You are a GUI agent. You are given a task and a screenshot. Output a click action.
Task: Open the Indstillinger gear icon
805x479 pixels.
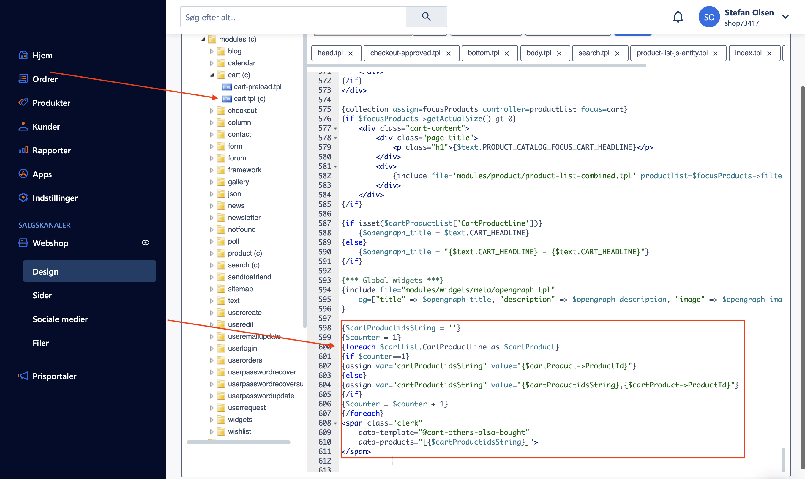coord(23,198)
